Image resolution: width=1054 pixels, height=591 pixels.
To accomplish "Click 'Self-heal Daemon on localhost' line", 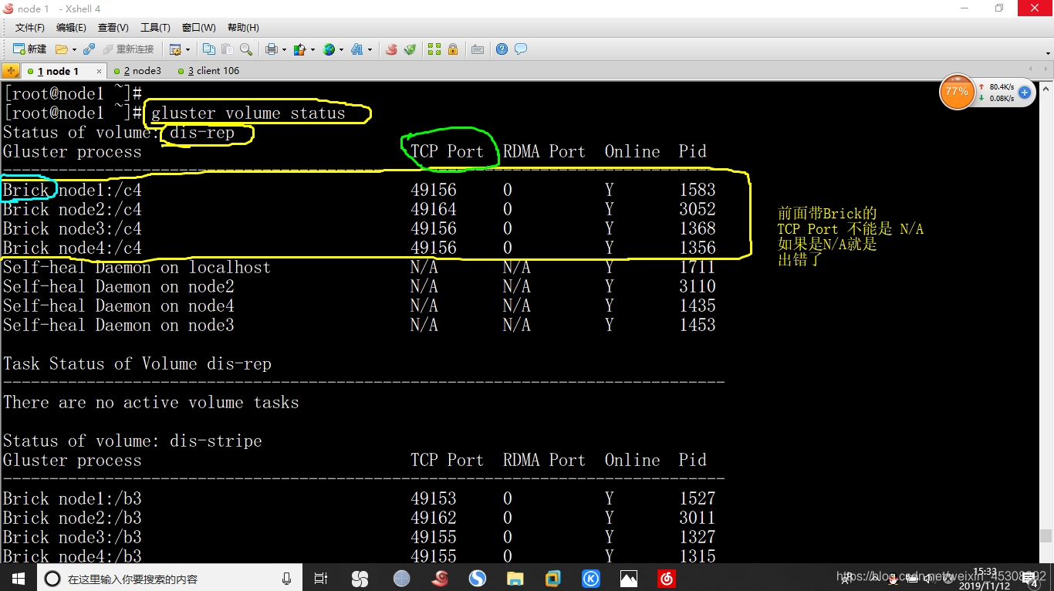I will point(137,267).
